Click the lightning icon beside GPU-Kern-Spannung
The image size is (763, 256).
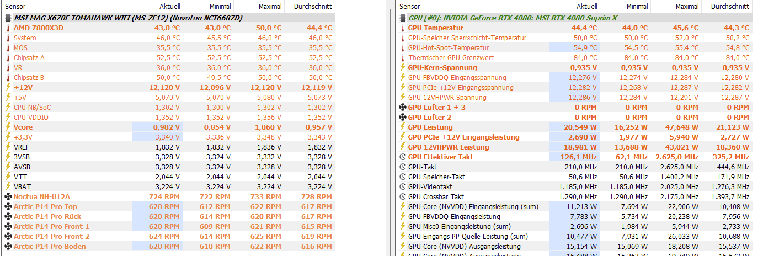pos(402,67)
